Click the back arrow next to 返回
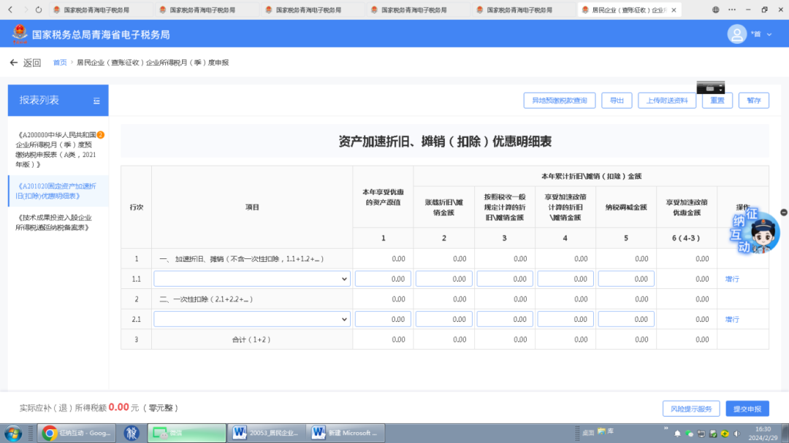The height and width of the screenshot is (443, 789). (x=14, y=62)
